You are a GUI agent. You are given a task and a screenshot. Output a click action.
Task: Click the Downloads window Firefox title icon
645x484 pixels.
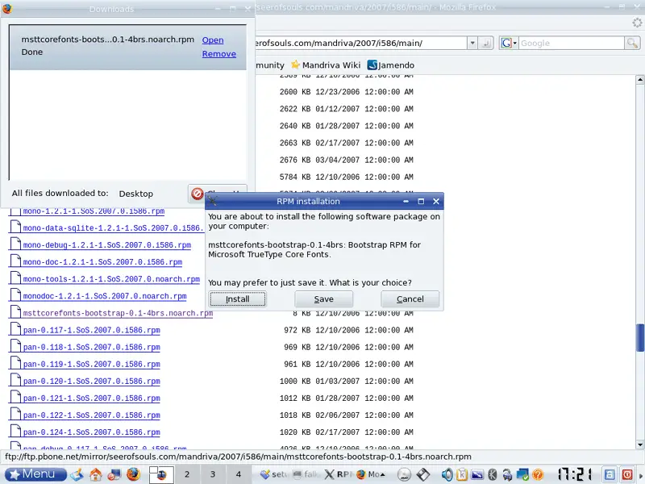(x=6, y=8)
